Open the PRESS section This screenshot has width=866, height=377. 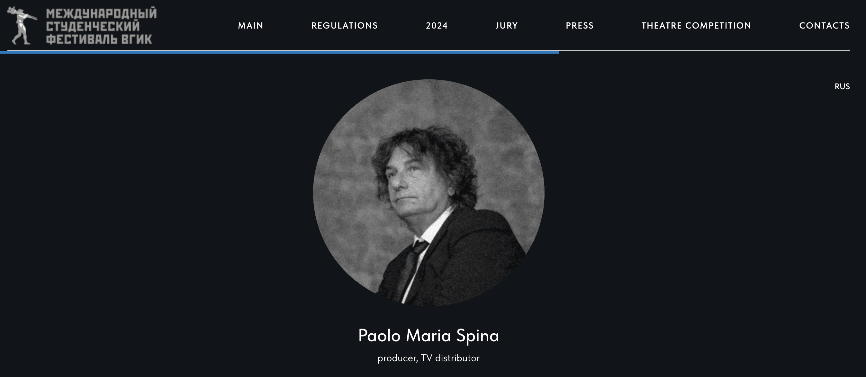580,25
